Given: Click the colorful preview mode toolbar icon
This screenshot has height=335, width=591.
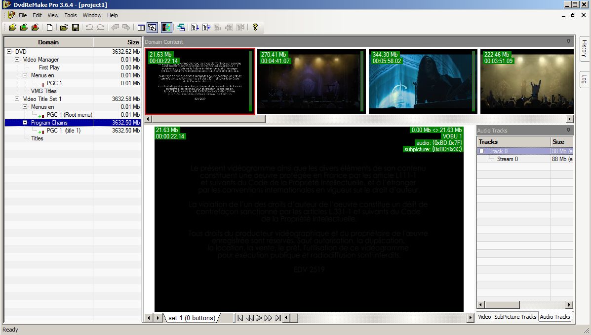Looking at the screenshot, I should point(166,28).
